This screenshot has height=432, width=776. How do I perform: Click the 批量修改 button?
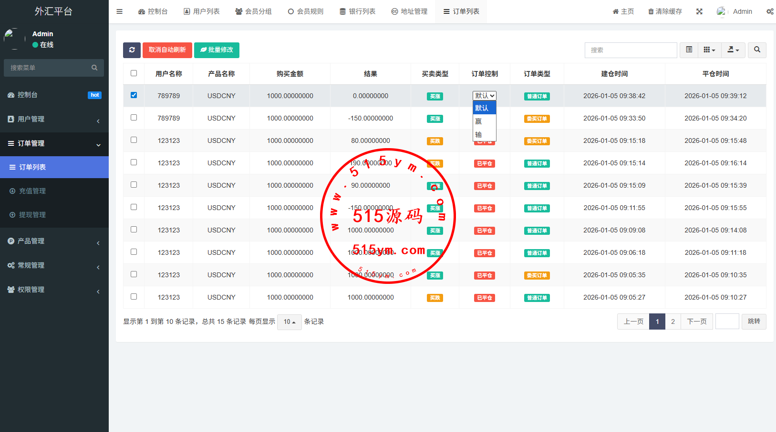pyautogui.click(x=217, y=50)
